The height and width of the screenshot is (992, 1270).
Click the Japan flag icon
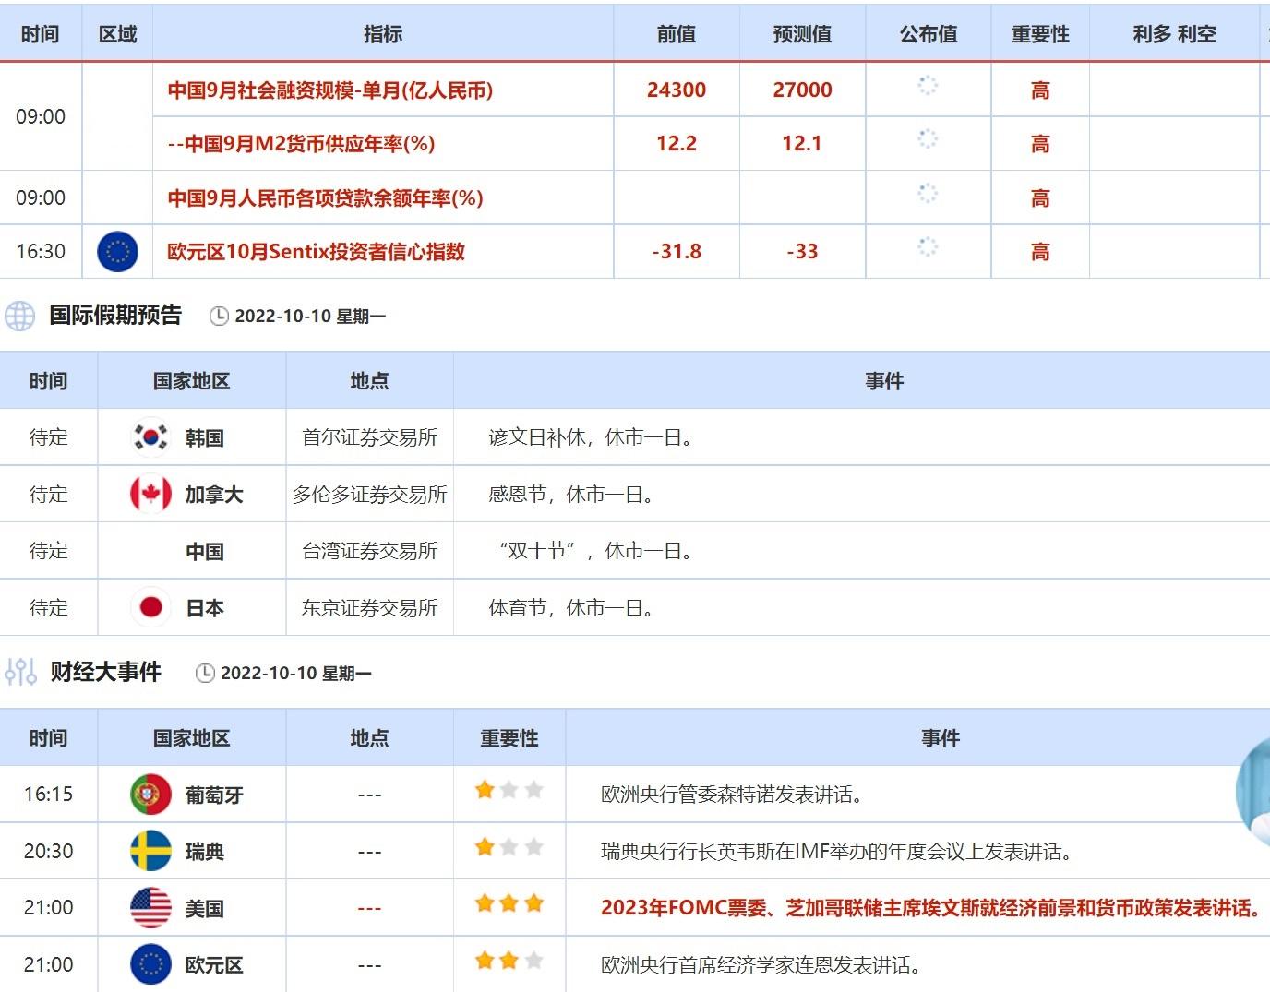pyautogui.click(x=150, y=607)
